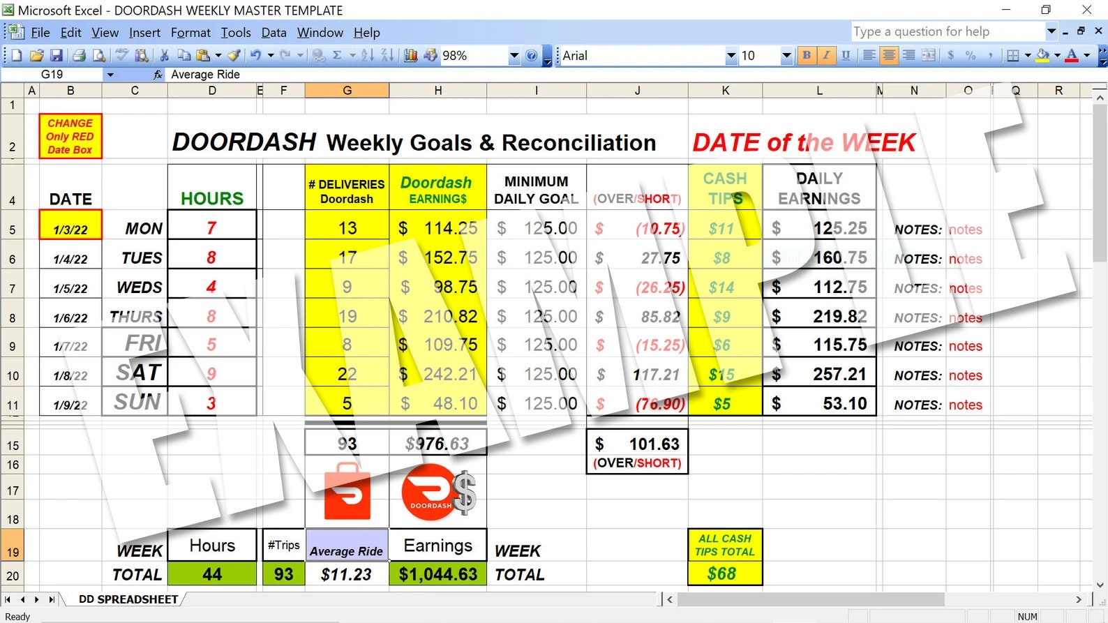Click the fx Insert Function button

158,75
